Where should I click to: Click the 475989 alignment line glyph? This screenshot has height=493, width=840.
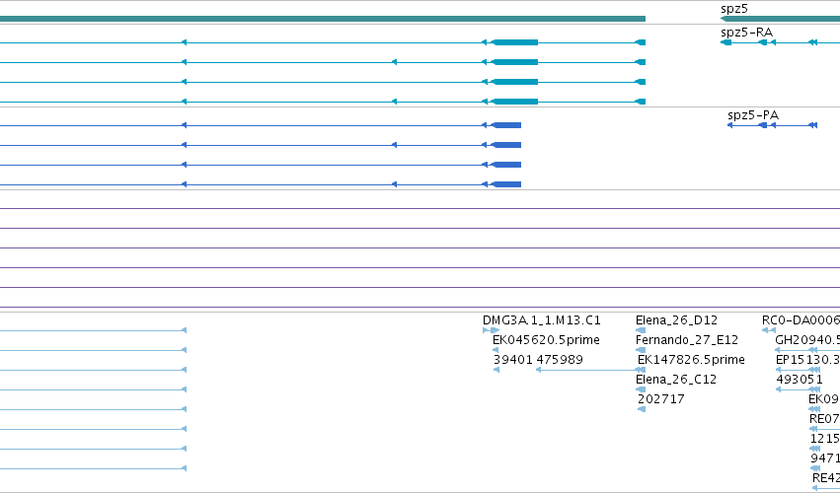(x=590, y=370)
